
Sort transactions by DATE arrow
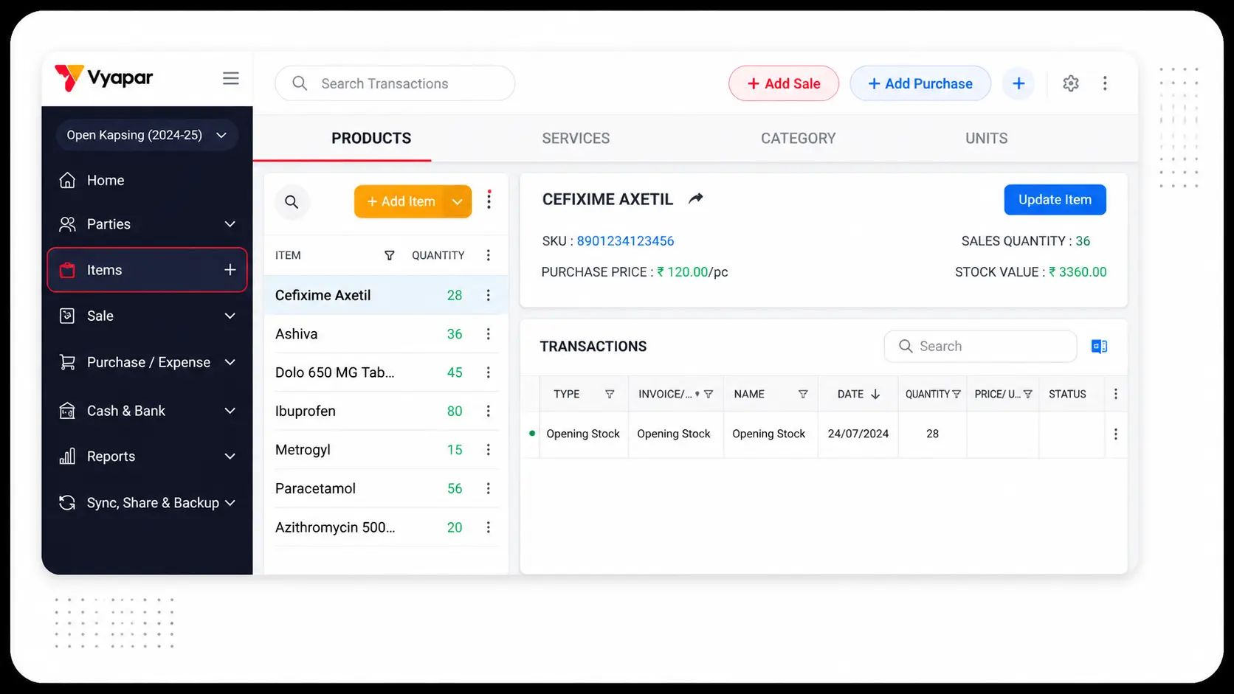[875, 395]
